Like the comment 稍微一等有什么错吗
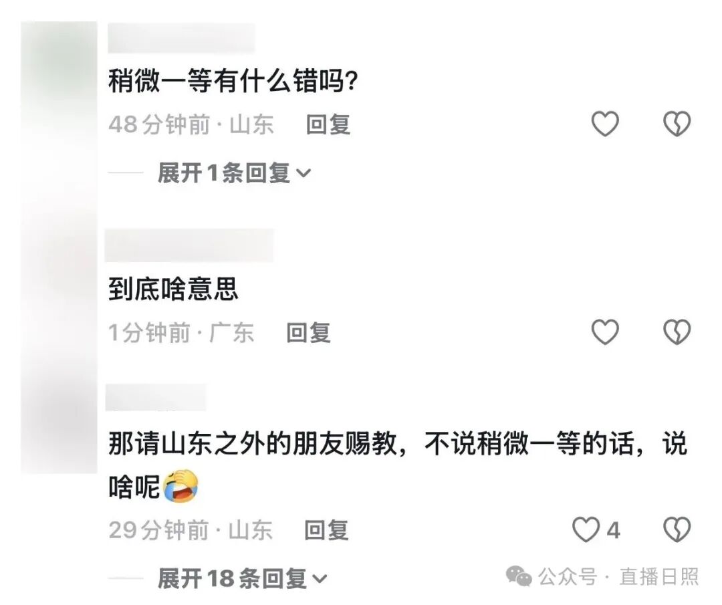722x605 pixels. (x=604, y=124)
